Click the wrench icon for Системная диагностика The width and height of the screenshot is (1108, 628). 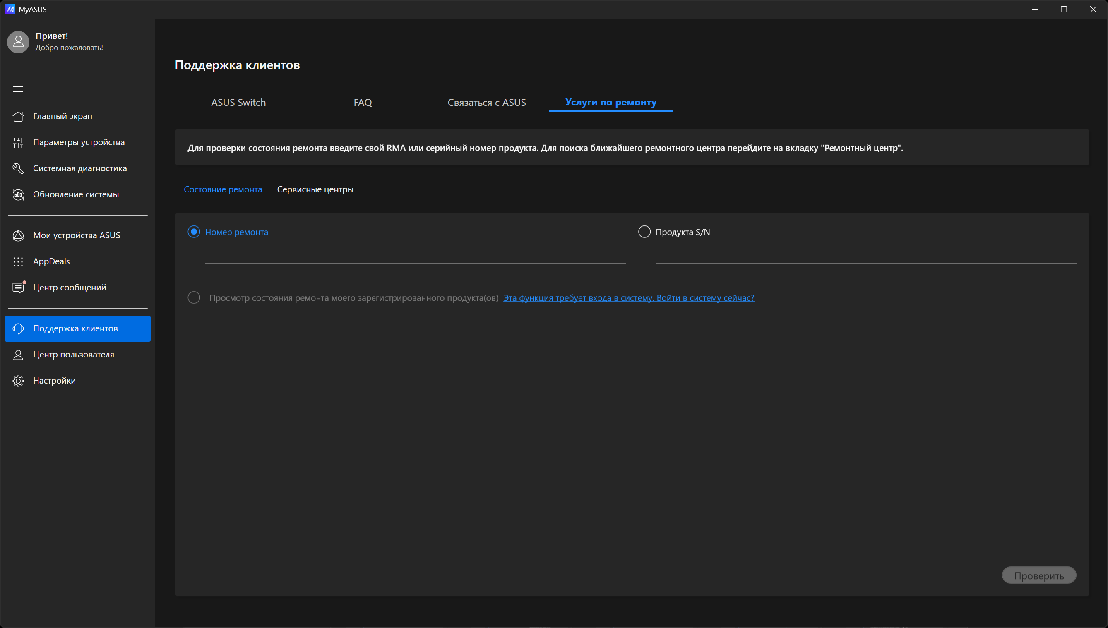coord(18,169)
